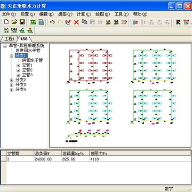The height and width of the screenshot is (192, 192).
Task: Click the red X delete icon
Action: [x=76, y=22]
